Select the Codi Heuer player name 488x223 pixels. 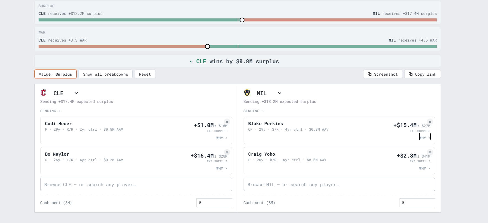pyautogui.click(x=58, y=124)
